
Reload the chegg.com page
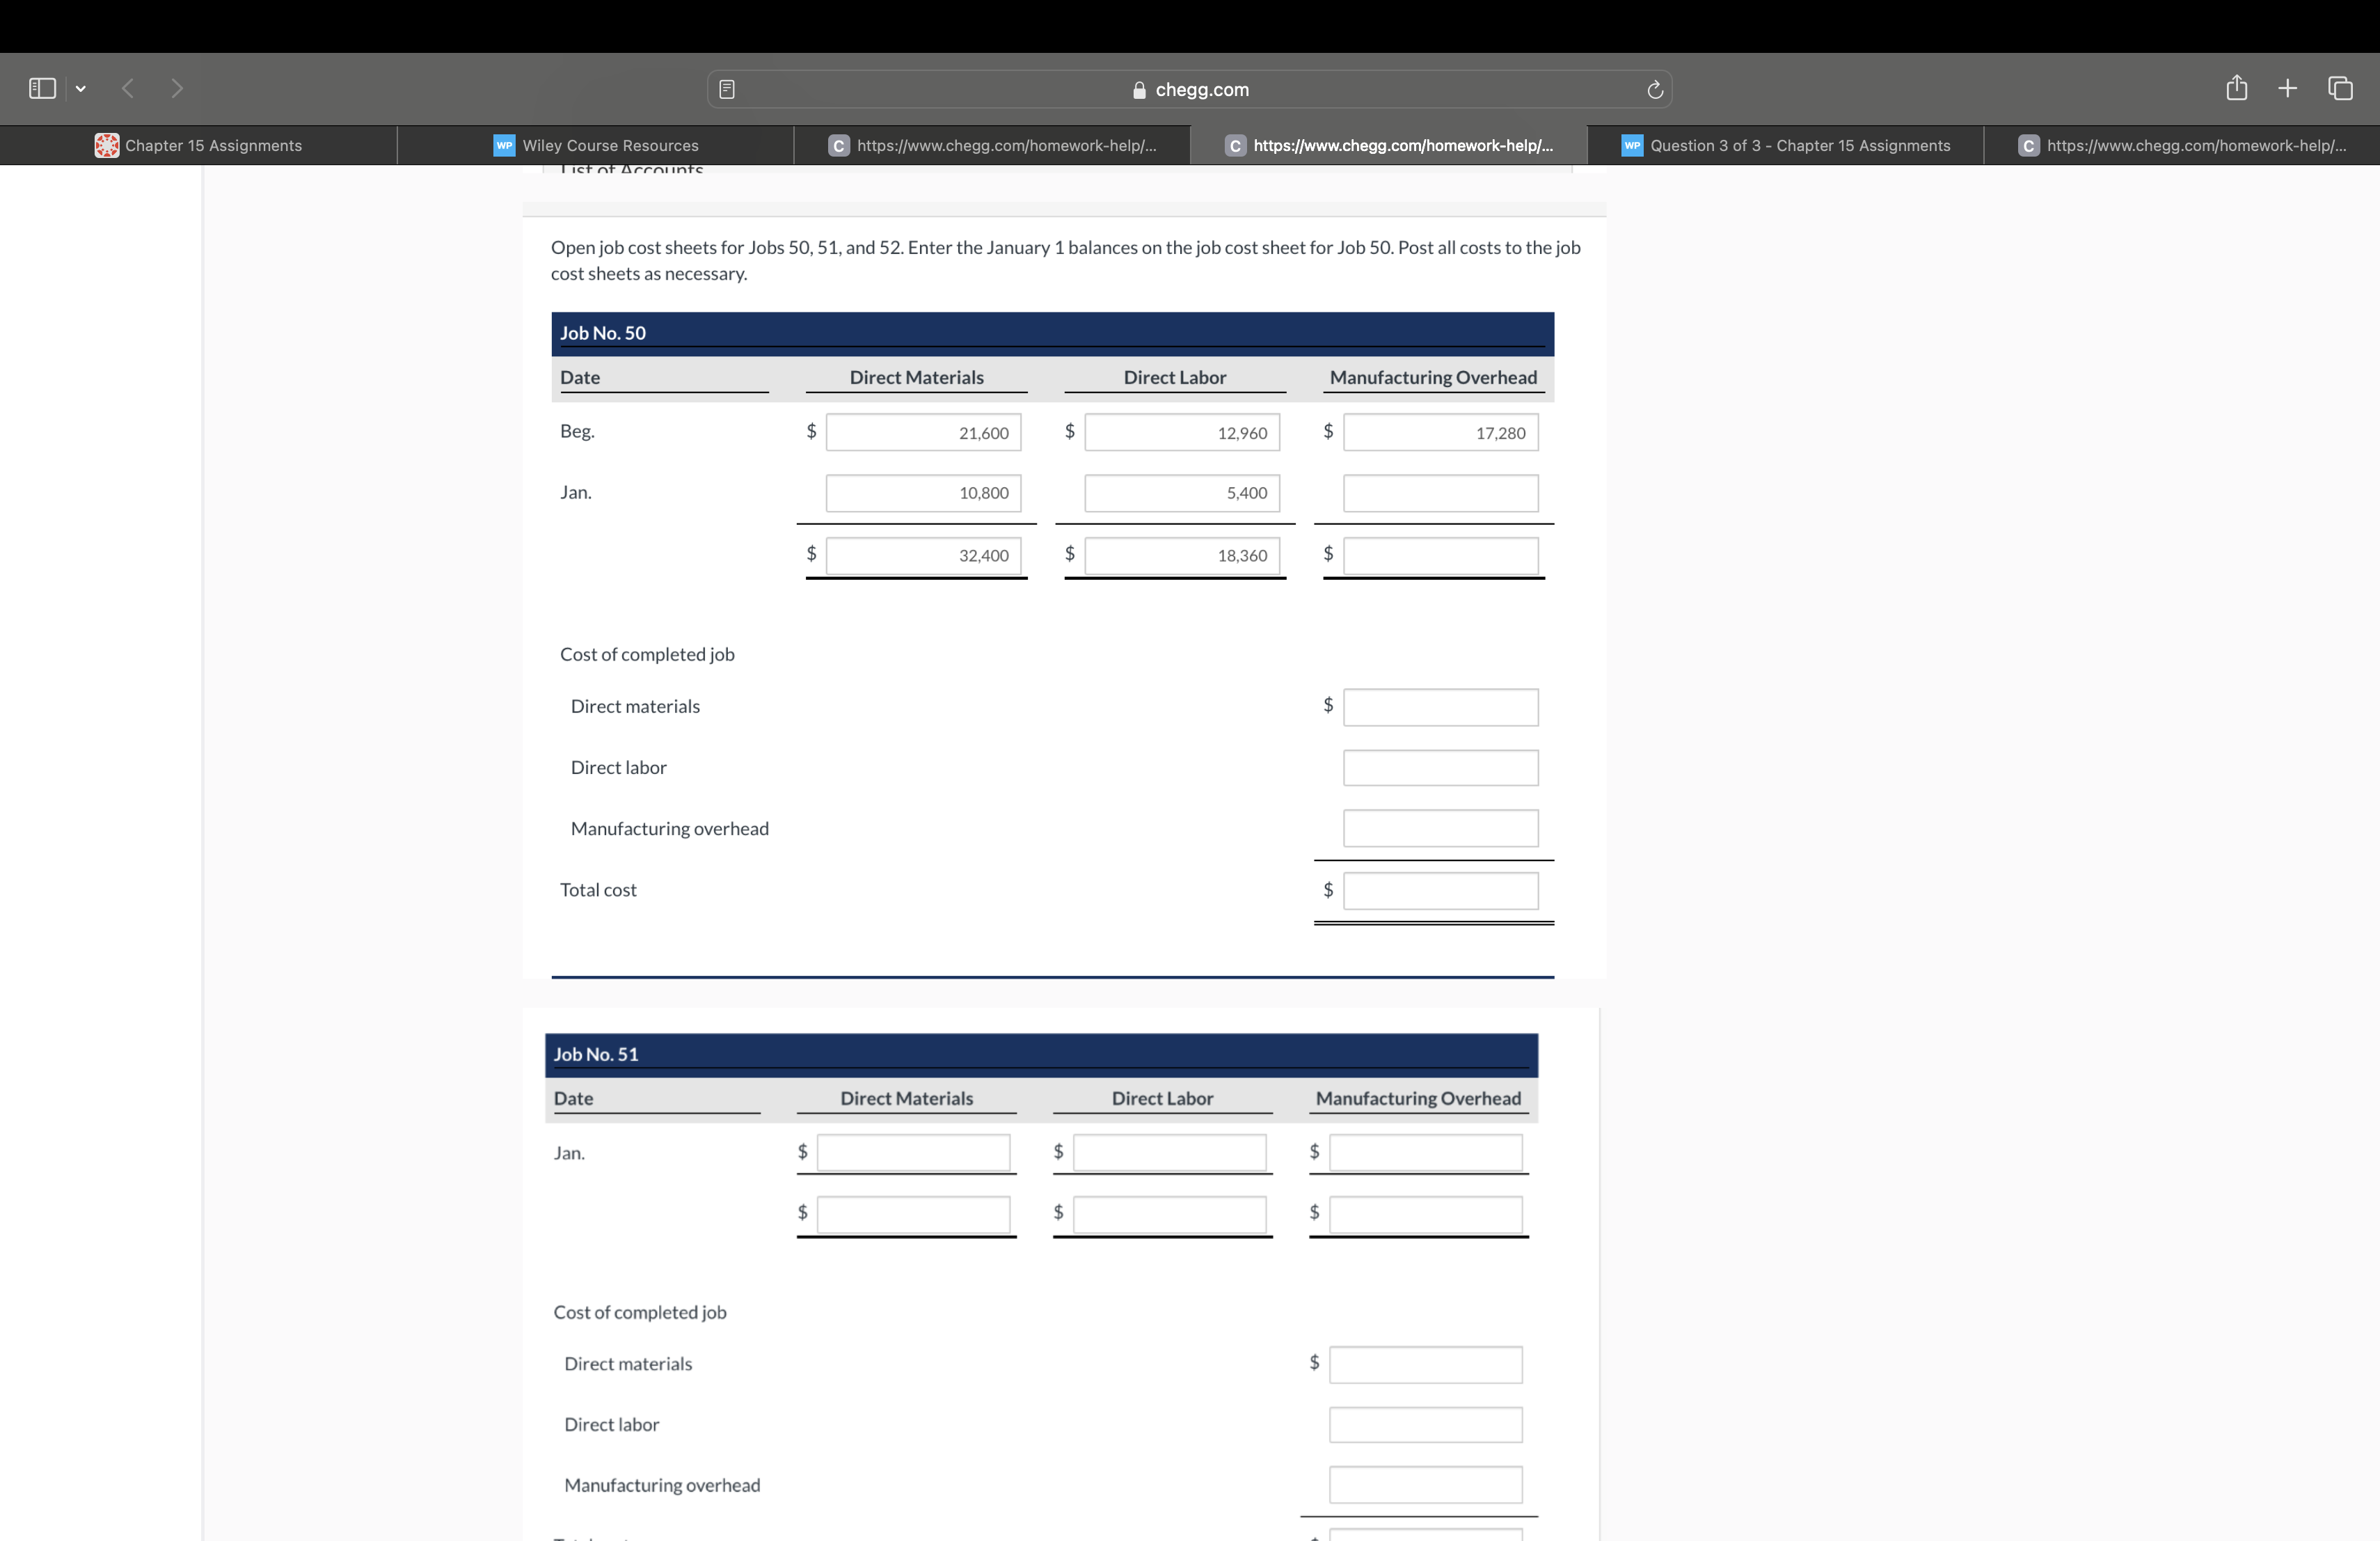1654,90
